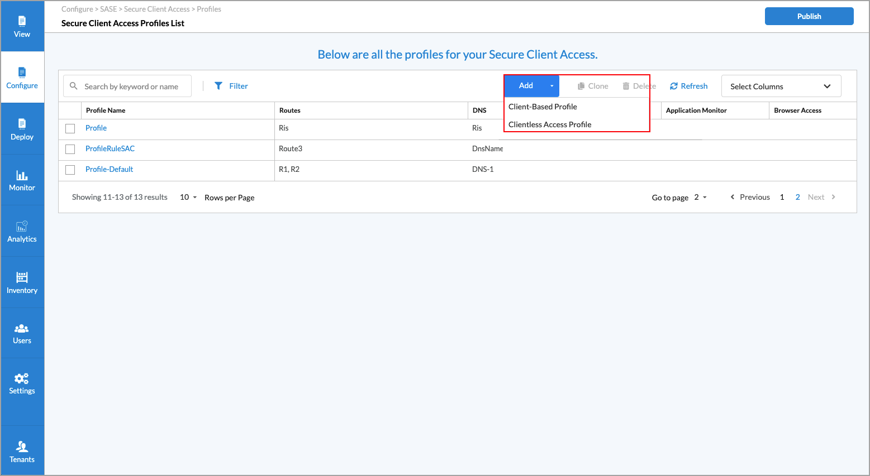
Task: Switch to the Deploy section in sidebar
Action: click(x=22, y=129)
